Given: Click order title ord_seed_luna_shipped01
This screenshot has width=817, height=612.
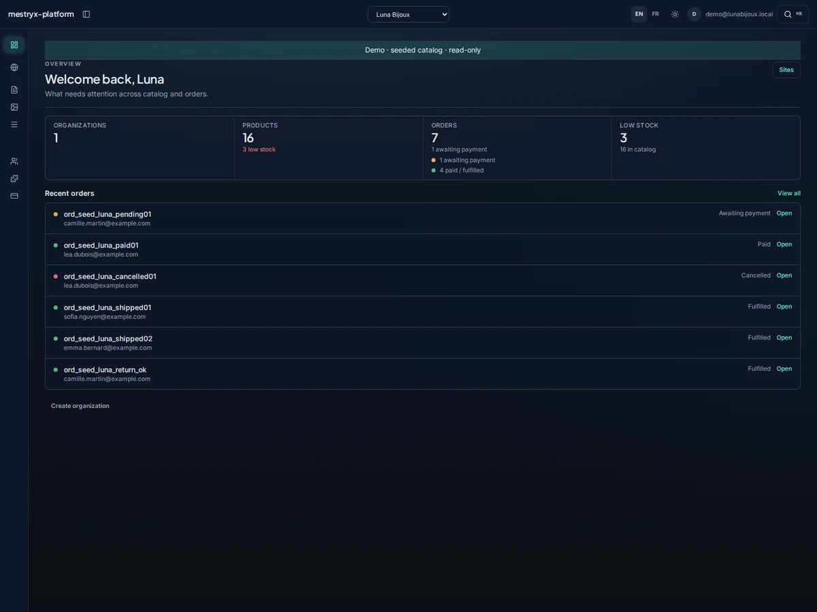Looking at the screenshot, I should pos(108,307).
